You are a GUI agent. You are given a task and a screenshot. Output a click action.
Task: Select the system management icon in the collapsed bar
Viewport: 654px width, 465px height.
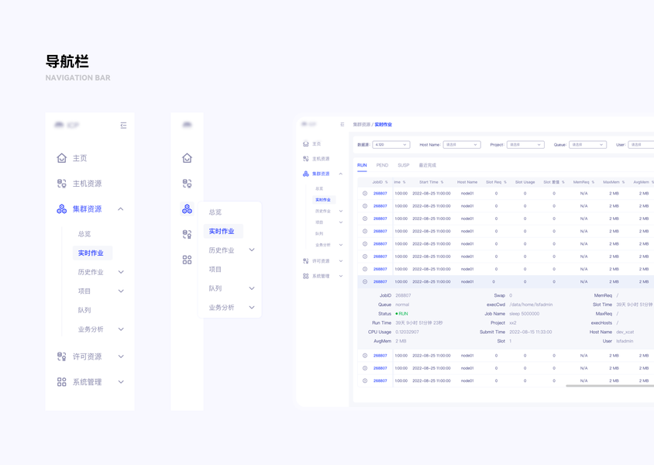click(188, 260)
